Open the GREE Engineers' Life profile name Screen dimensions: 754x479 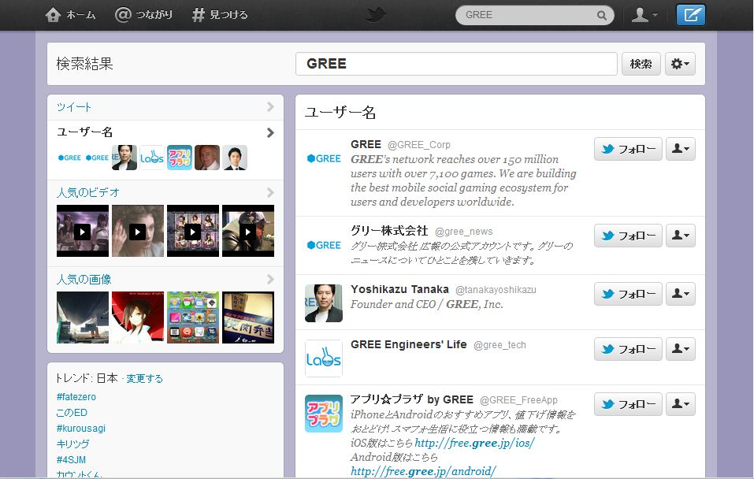(x=409, y=344)
